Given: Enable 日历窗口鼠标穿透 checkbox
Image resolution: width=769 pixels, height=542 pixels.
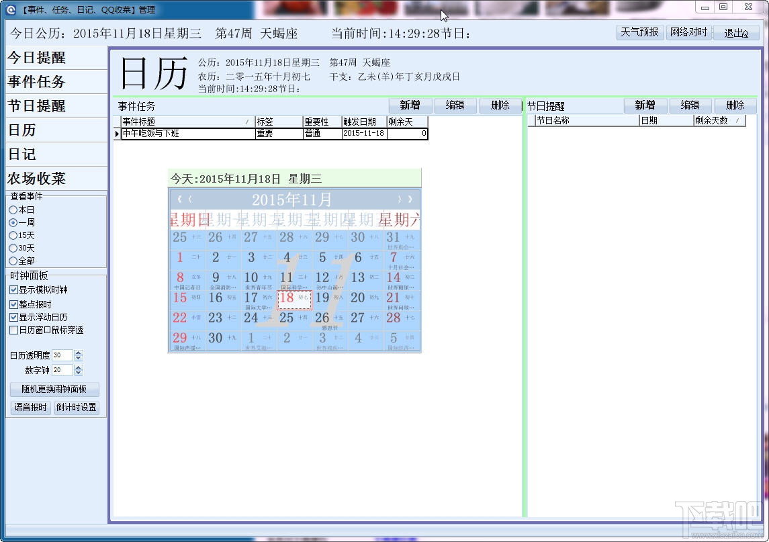Looking at the screenshot, I should 13,330.
